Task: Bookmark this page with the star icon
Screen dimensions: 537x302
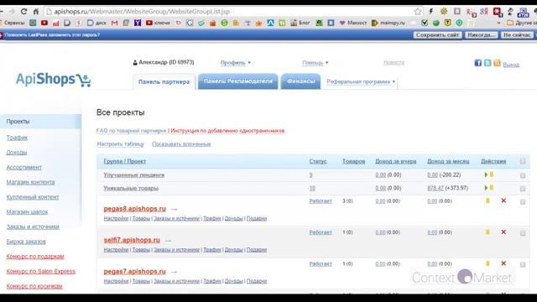Action: [418, 11]
